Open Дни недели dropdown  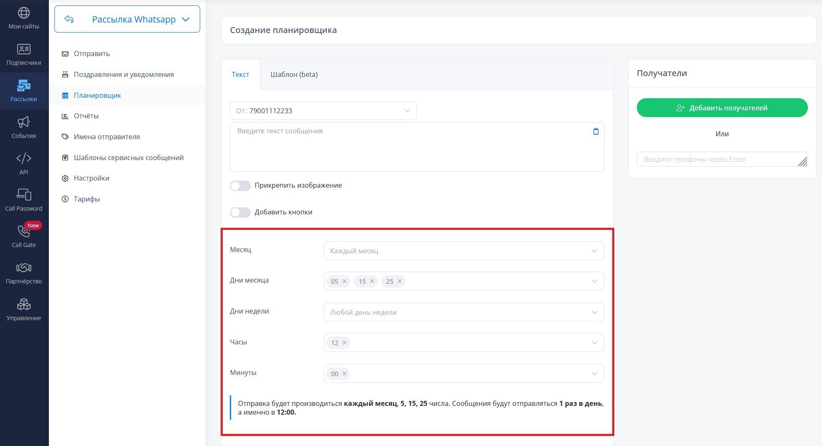point(464,312)
